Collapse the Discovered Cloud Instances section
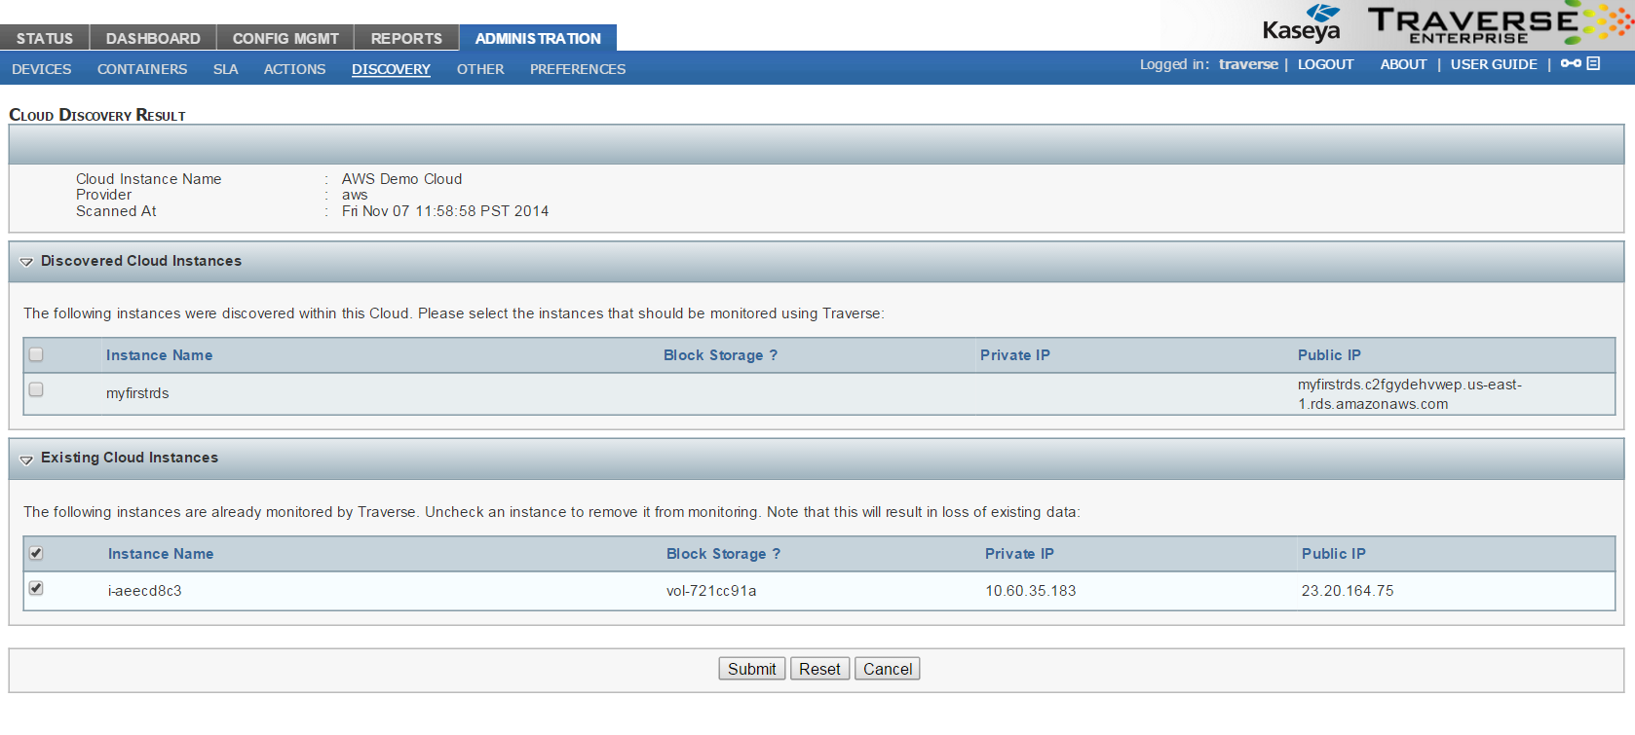Viewport: 1635px width, 735px height. (x=26, y=262)
